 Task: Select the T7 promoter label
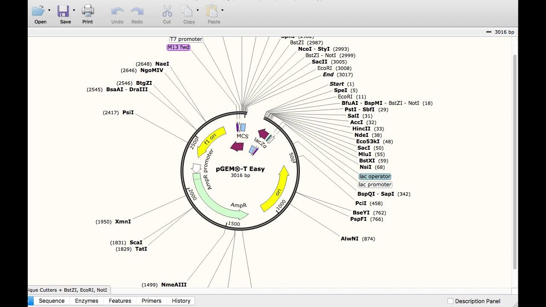(x=186, y=39)
